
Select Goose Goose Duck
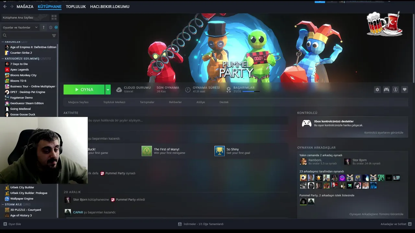[x=23, y=114]
